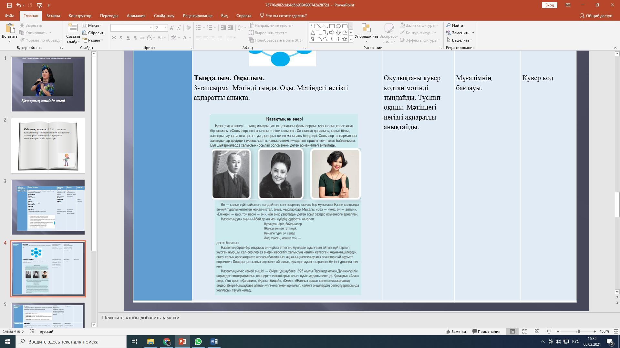This screenshot has height=348, width=620.
Task: Click the Undo arrow icon
Action: point(19,5)
